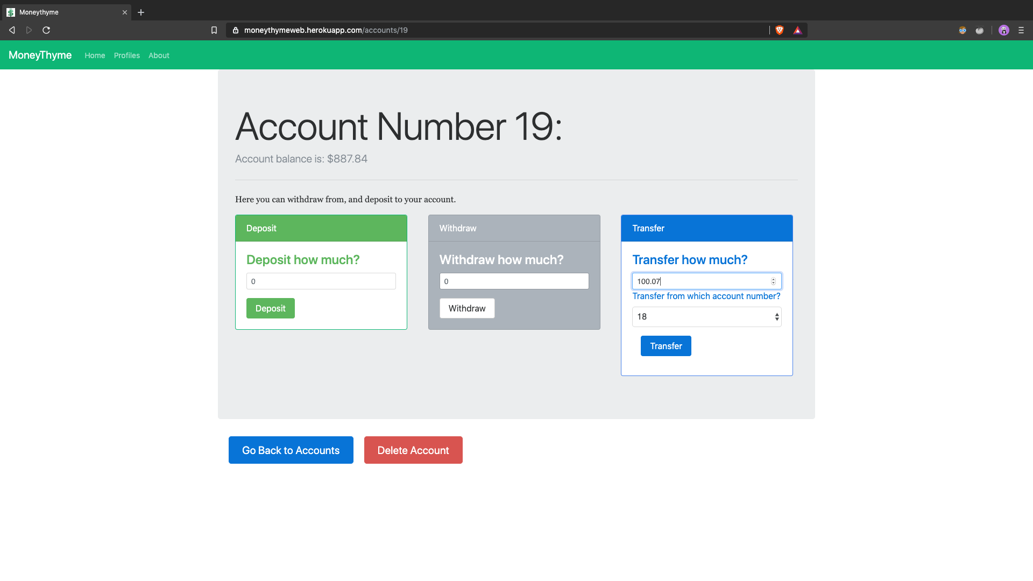Focus the Deposit how much input field

coord(321,281)
